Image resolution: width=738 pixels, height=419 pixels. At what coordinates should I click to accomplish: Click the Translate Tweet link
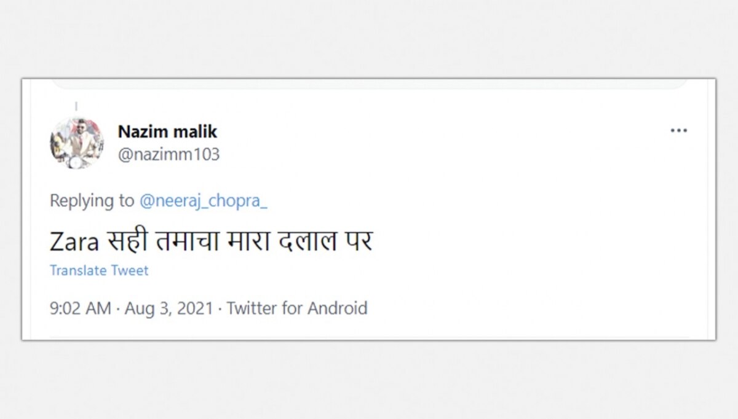(x=99, y=270)
